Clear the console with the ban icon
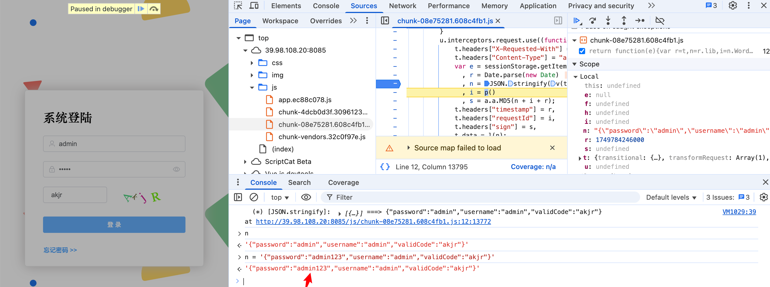 [254, 197]
